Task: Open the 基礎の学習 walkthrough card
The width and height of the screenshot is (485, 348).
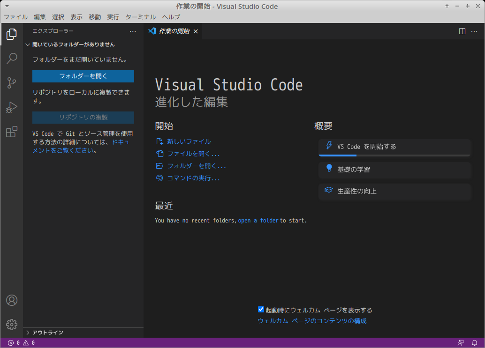Action: pyautogui.click(x=394, y=170)
